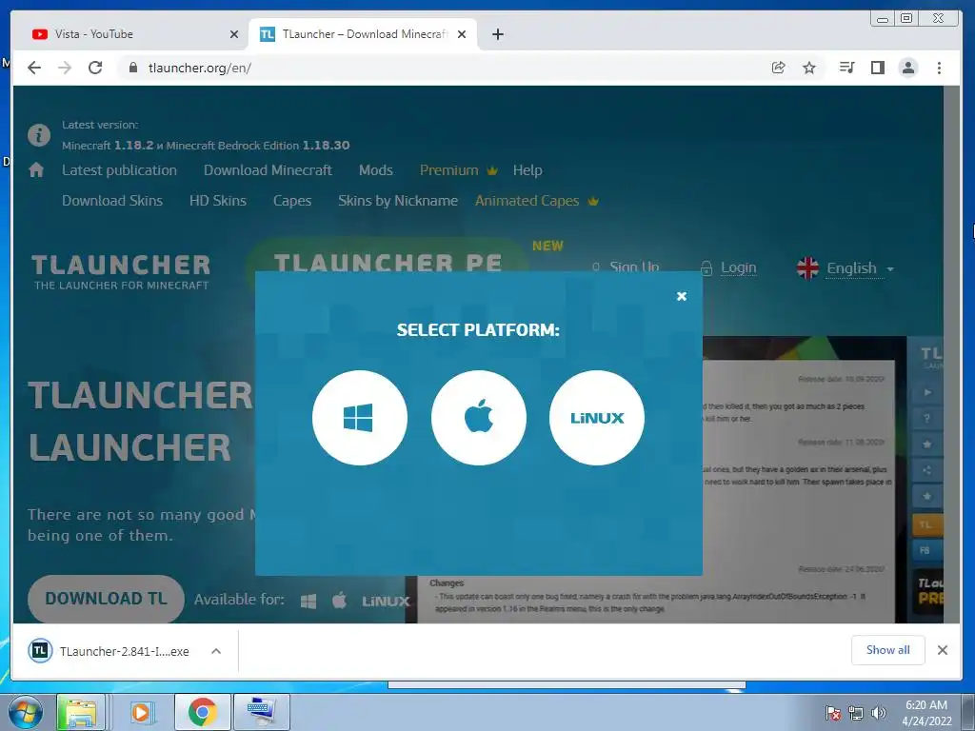
Task: Open Animated Capes link
Action: (537, 201)
